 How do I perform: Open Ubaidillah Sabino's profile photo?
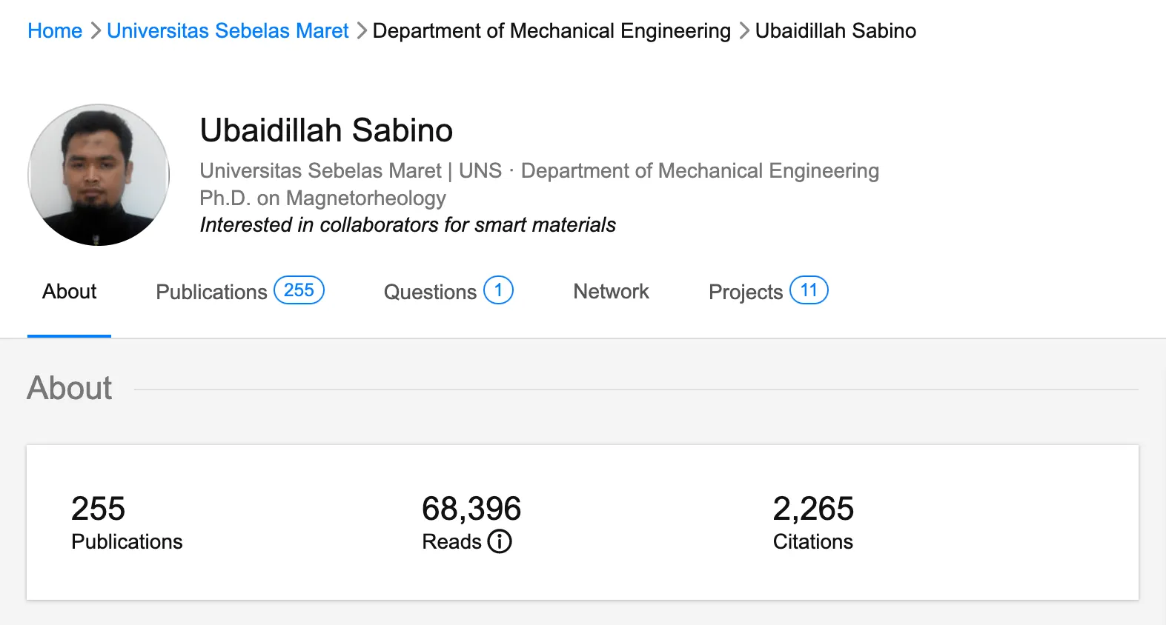click(99, 175)
